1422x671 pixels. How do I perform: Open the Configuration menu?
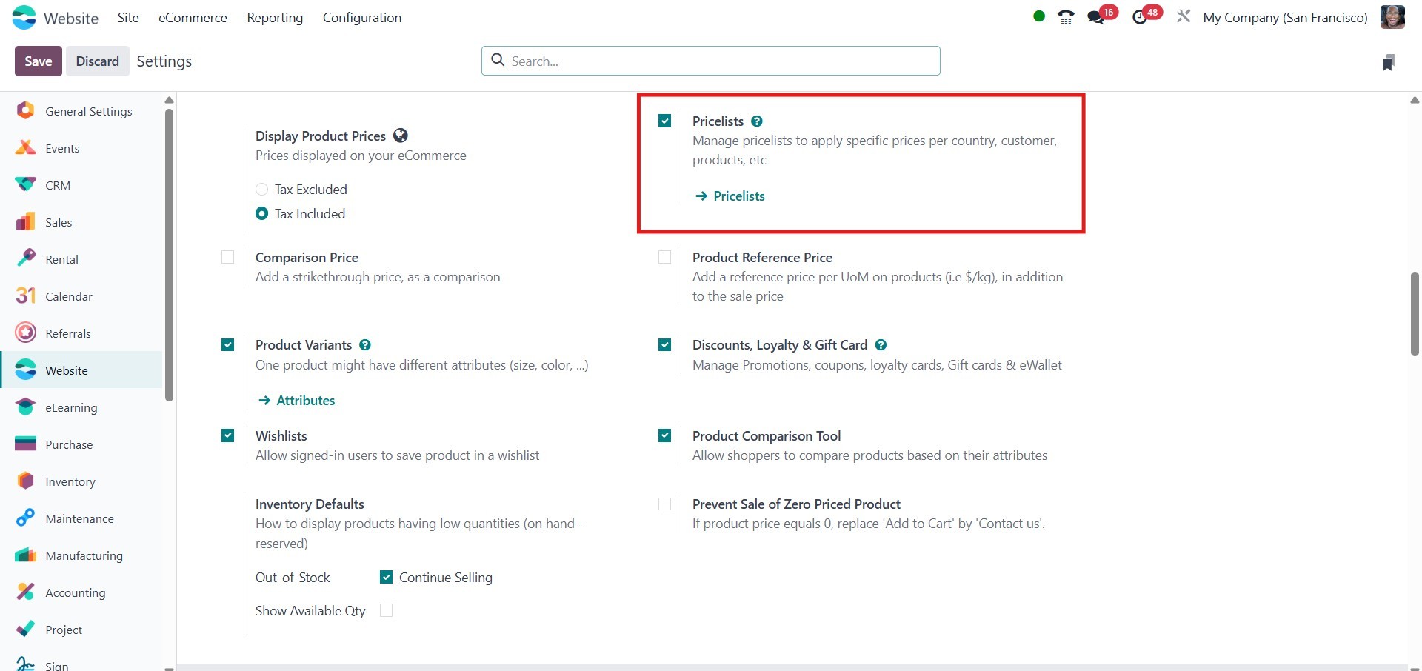pyautogui.click(x=362, y=18)
